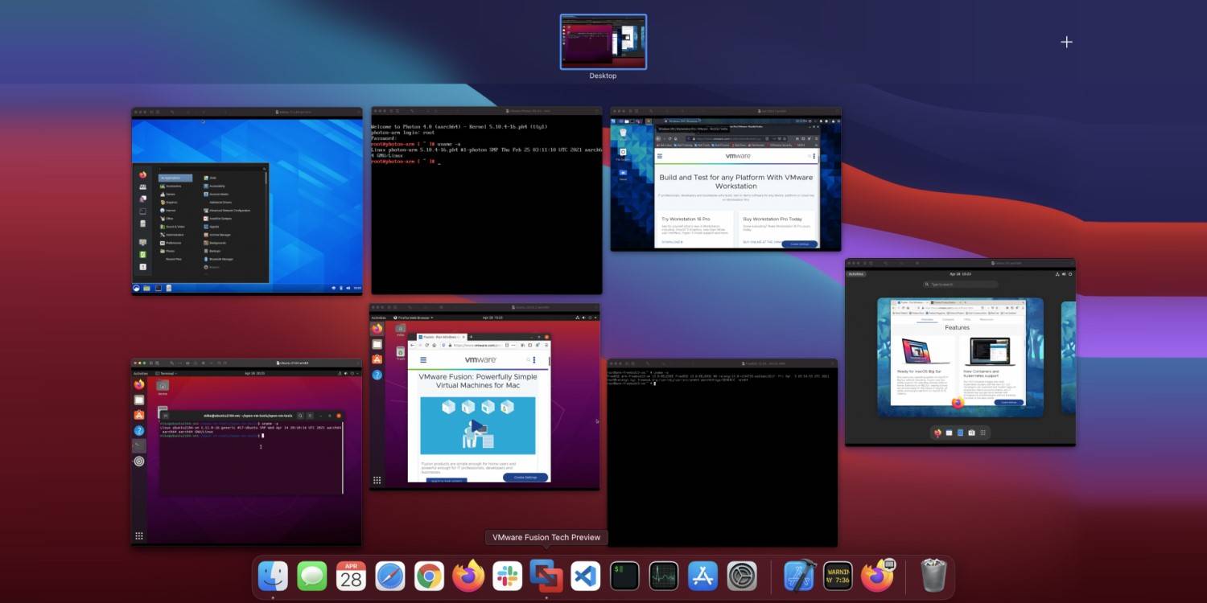1207x603 pixels.
Task: Open System Preferences from the Dock
Action: pyautogui.click(x=742, y=576)
